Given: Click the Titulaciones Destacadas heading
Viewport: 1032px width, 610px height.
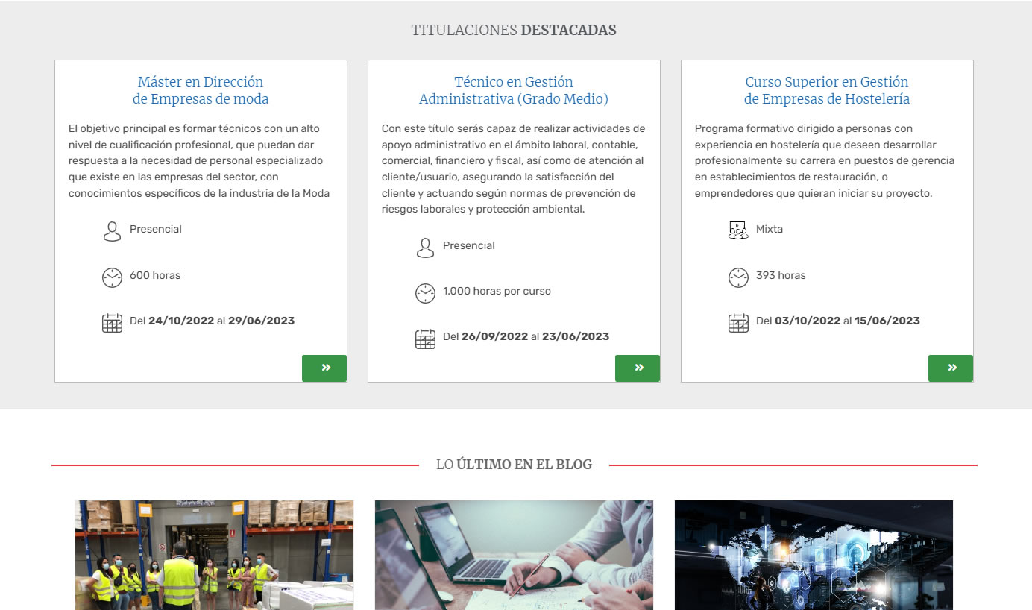Looking at the screenshot, I should pos(514,31).
